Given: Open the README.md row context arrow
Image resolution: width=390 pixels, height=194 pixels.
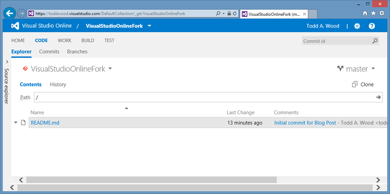Looking at the screenshot, I should [x=16, y=122].
